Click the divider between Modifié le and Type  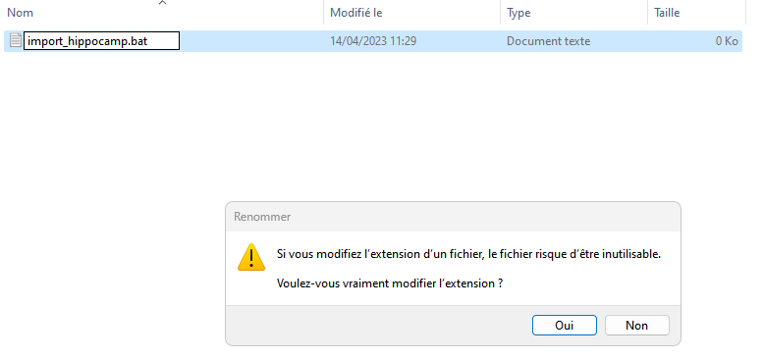[x=500, y=12]
